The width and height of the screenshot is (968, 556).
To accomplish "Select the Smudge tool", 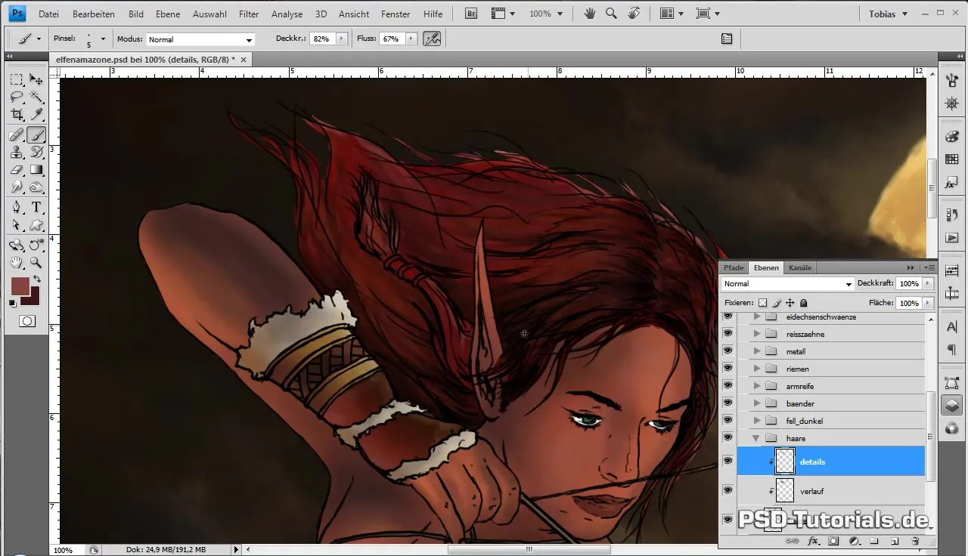I will click(x=17, y=187).
